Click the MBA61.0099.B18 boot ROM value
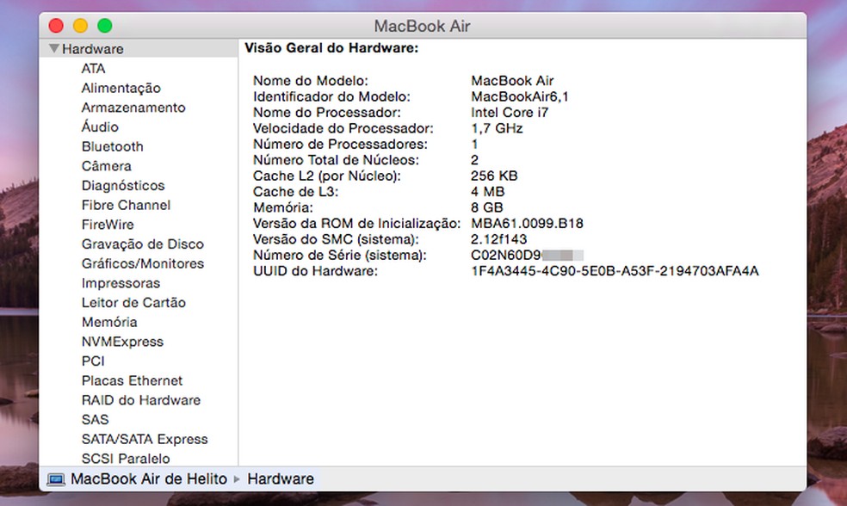This screenshot has height=506, width=847. 527,224
